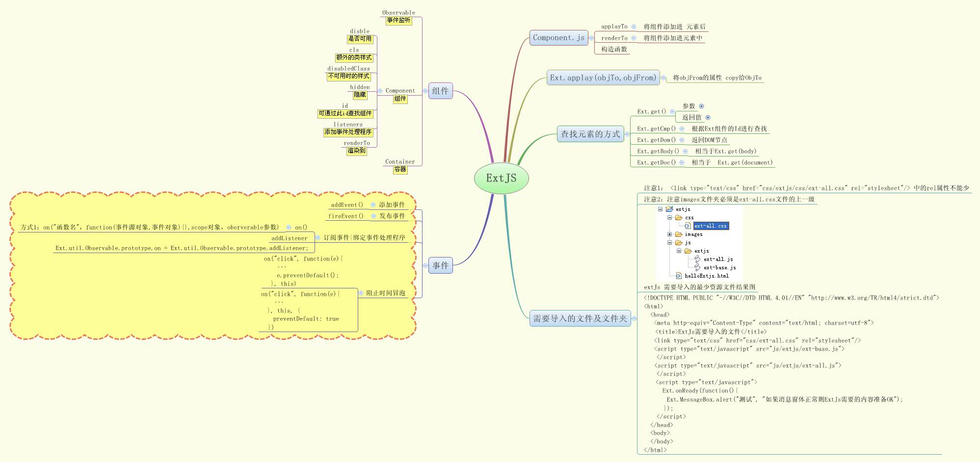Expand the 参数 node plus marker

(x=702, y=106)
